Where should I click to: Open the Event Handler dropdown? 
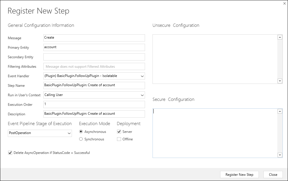142,76
